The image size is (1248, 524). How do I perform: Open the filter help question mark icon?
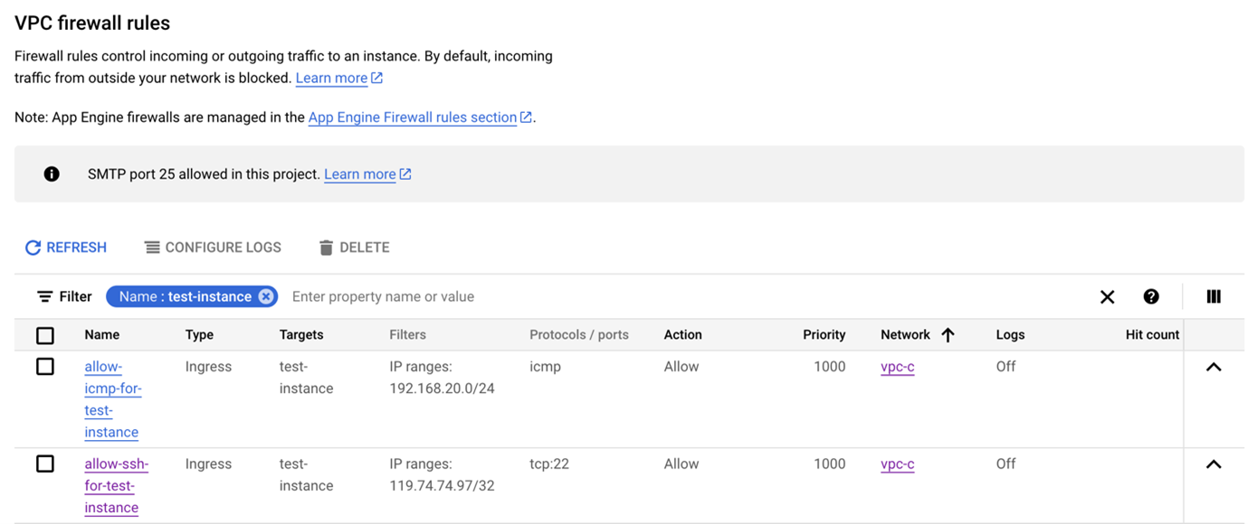point(1151,297)
